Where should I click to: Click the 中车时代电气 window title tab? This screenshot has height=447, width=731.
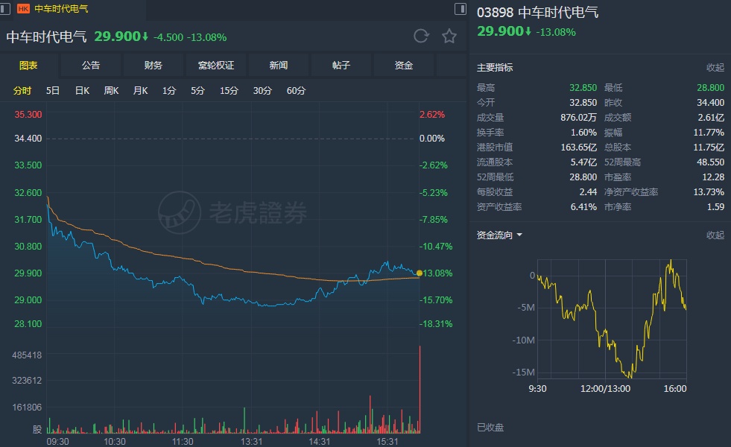tap(61, 9)
